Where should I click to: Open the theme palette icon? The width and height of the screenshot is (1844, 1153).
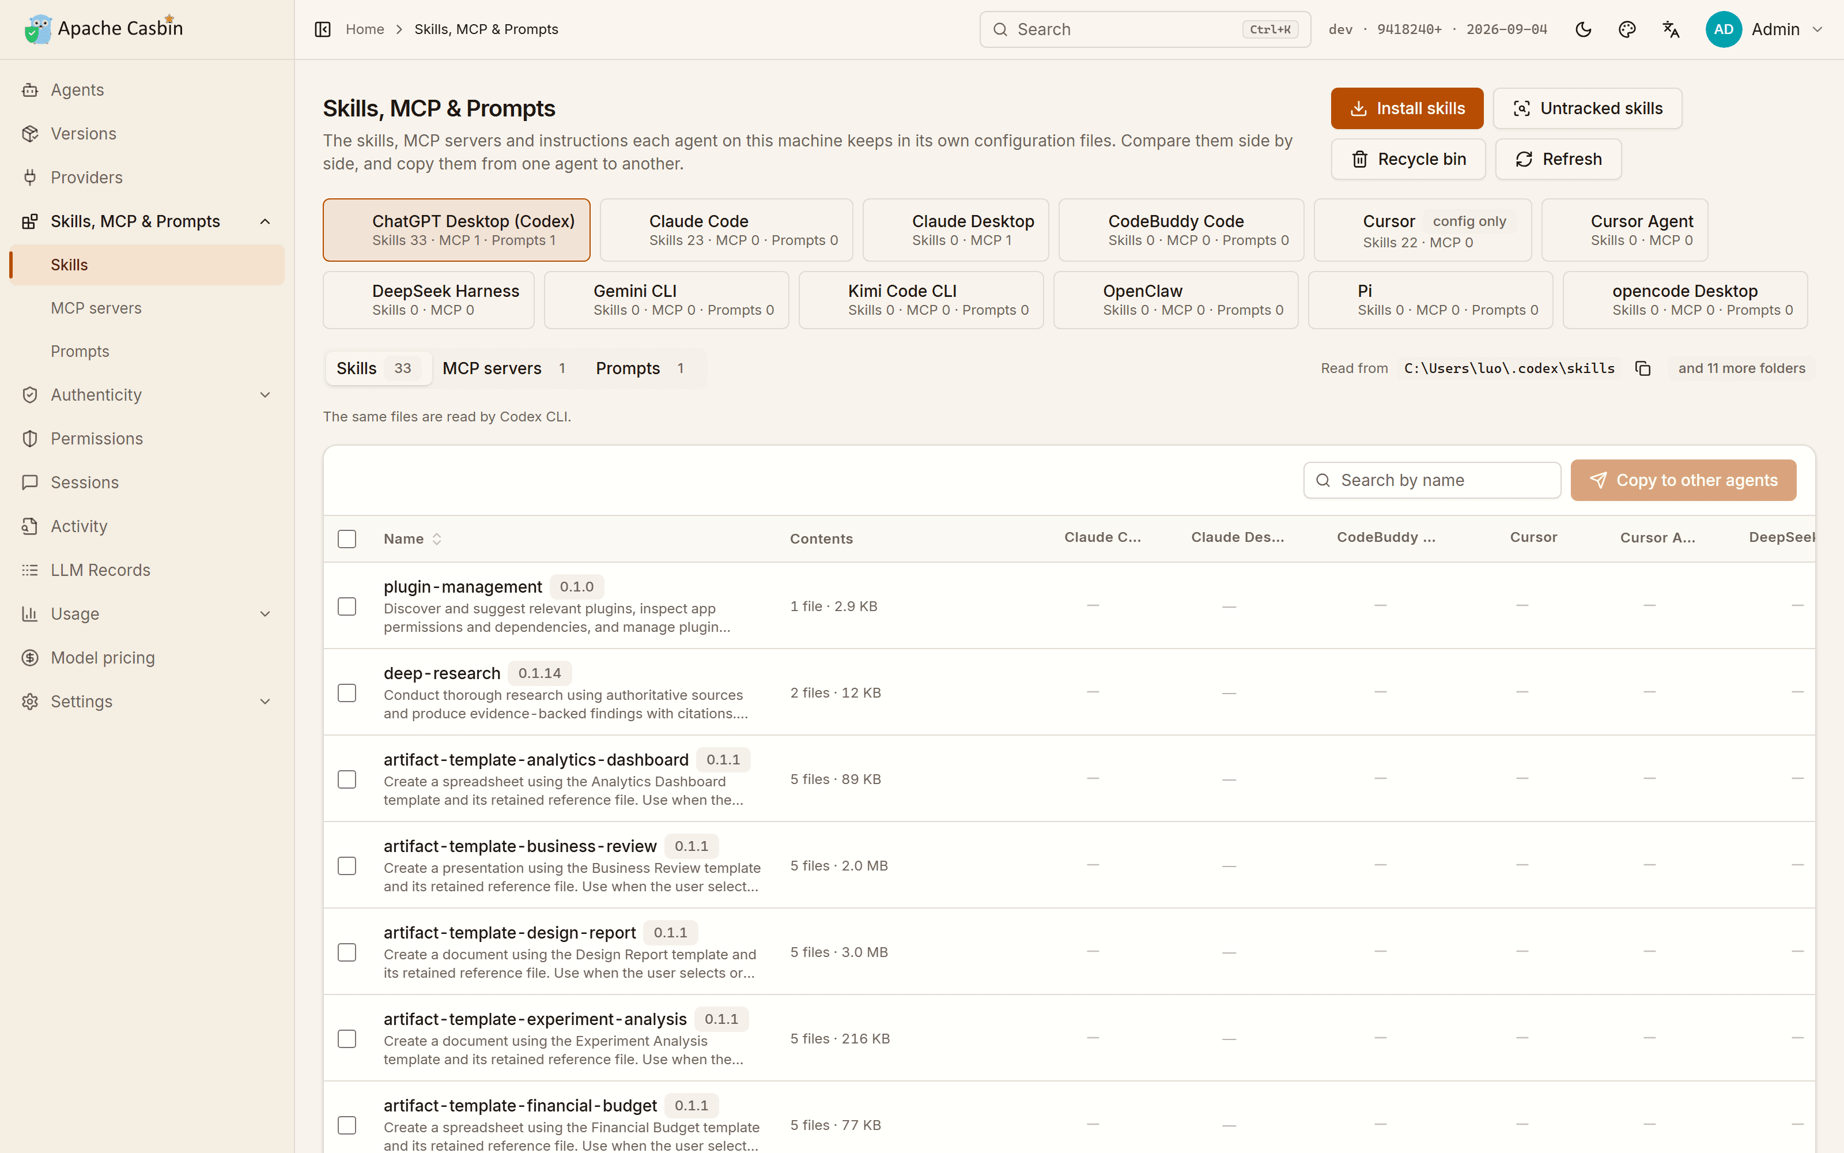pyautogui.click(x=1627, y=29)
